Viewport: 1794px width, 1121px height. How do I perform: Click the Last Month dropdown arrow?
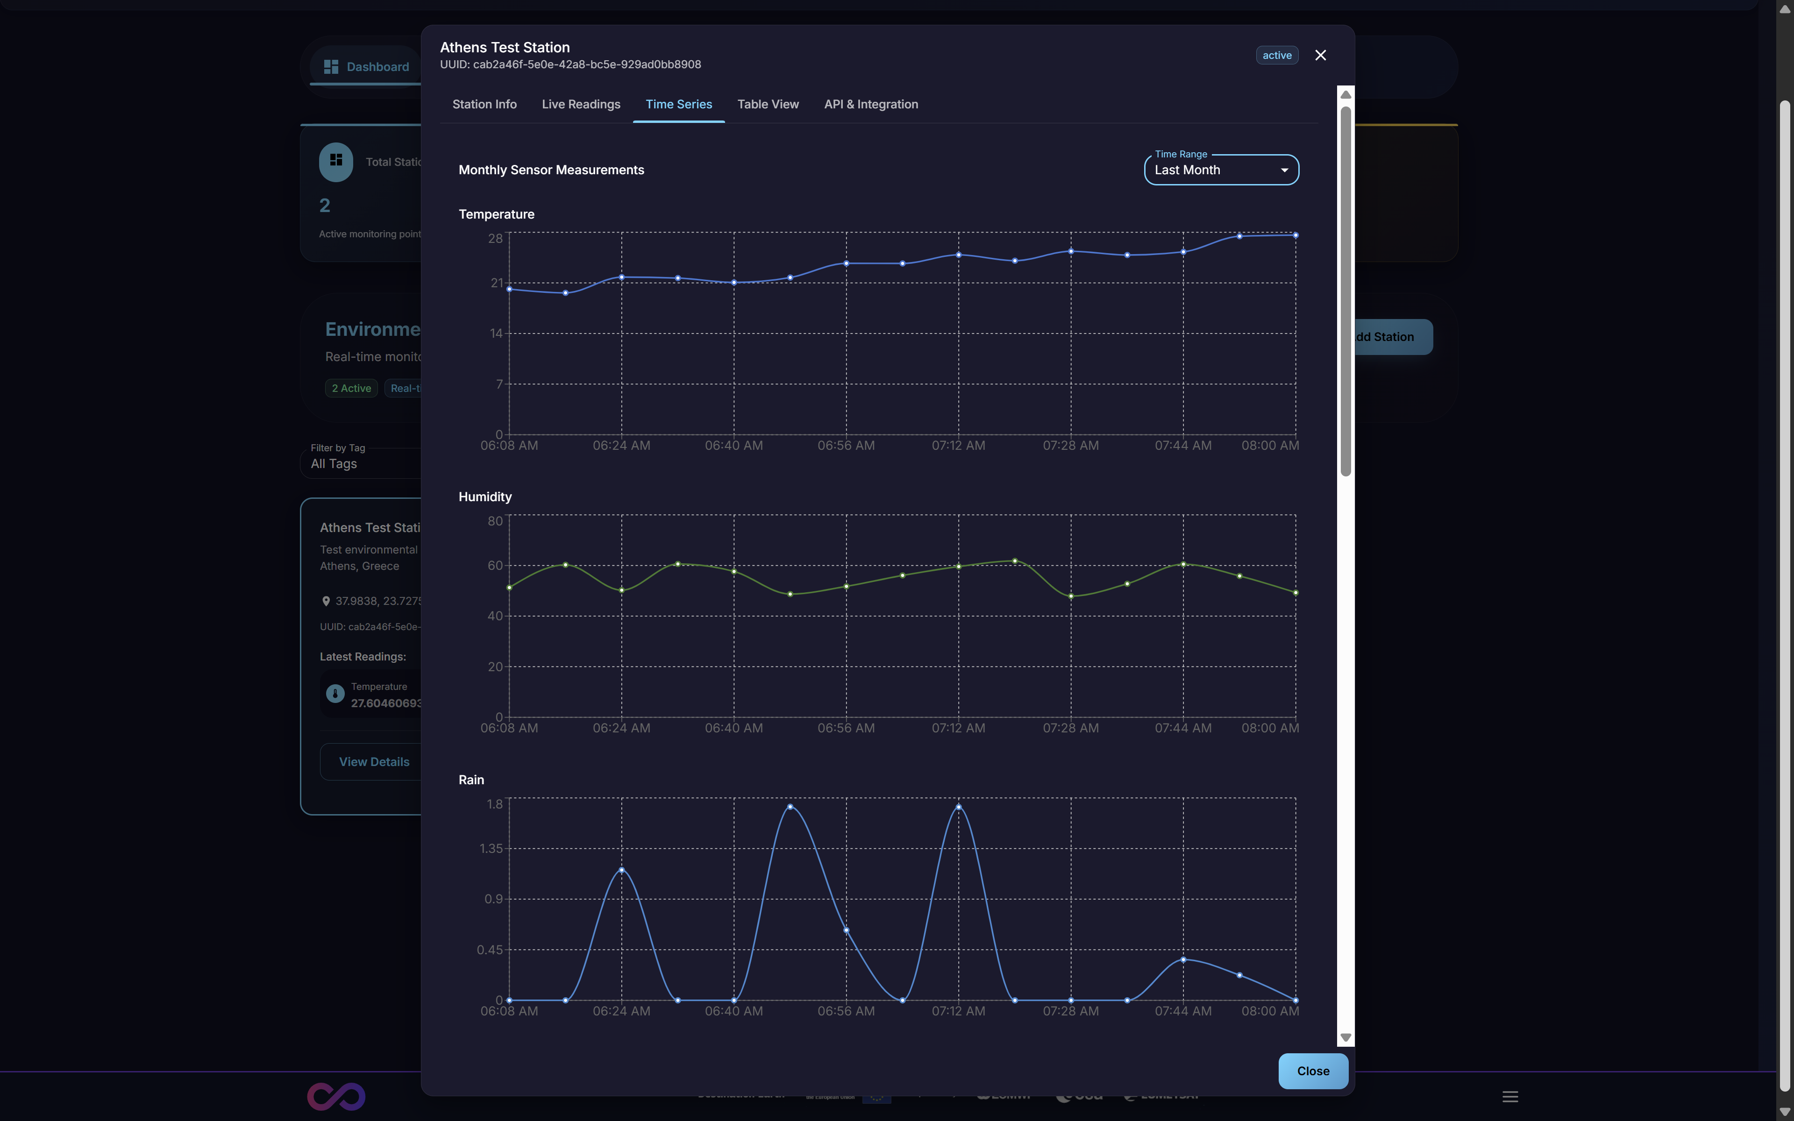click(x=1284, y=170)
